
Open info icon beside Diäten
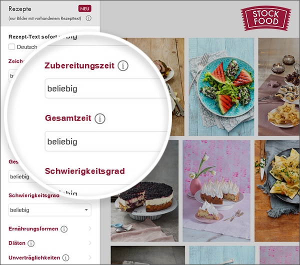31,243
